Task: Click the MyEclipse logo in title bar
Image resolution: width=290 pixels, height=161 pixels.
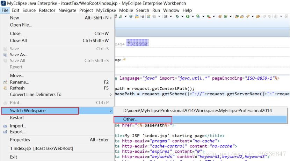Action: point(3,3)
